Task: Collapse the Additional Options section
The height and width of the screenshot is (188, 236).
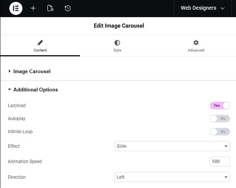Action: (x=35, y=90)
